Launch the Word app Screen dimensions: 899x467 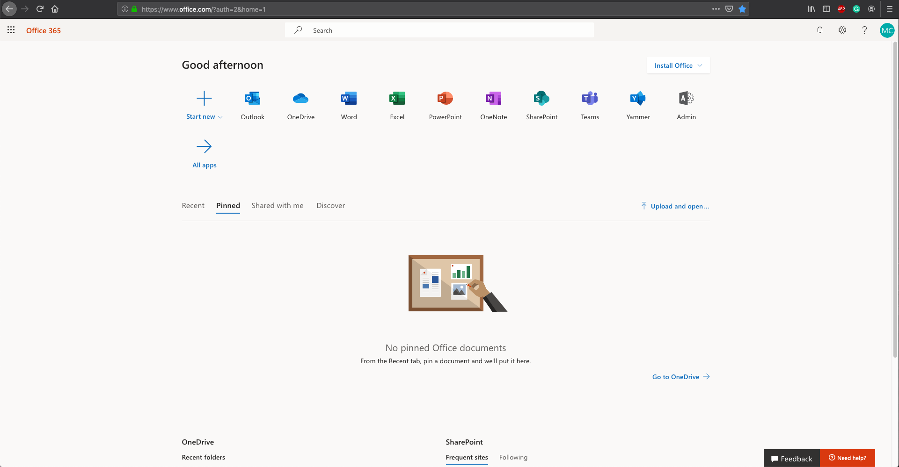click(349, 98)
